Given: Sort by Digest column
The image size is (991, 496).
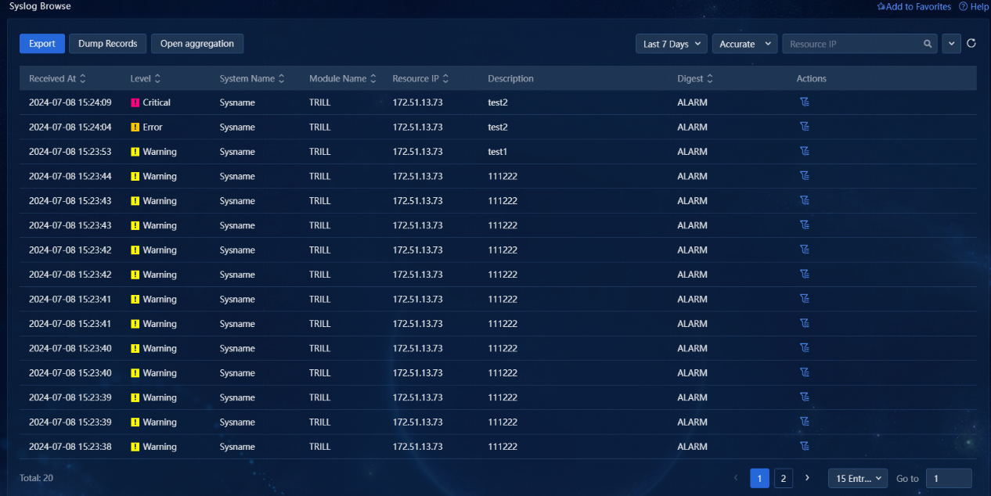Looking at the screenshot, I should 710,78.
